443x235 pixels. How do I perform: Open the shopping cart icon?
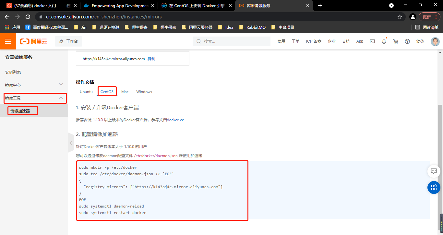[x=396, y=41]
